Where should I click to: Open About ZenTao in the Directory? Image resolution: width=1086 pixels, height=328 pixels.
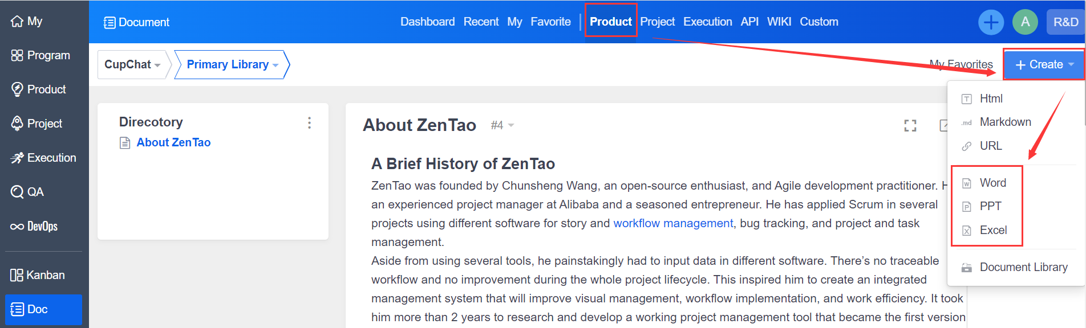173,142
